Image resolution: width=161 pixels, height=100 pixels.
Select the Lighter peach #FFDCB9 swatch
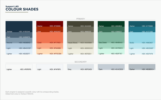click(50, 52)
